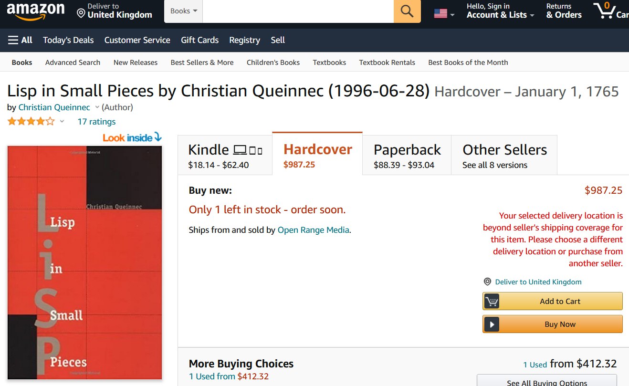
Task: Select the Paperback format tab
Action: tap(407, 156)
